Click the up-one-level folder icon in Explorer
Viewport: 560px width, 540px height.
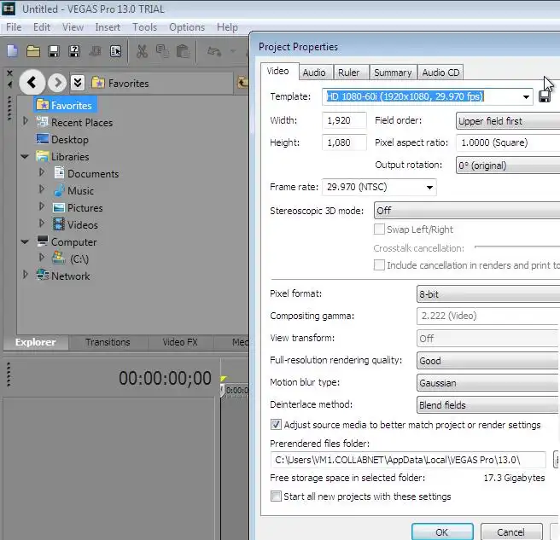point(242,83)
